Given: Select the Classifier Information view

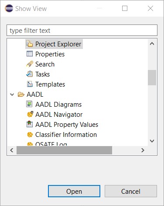Looking at the screenshot, I should pos(66,135).
